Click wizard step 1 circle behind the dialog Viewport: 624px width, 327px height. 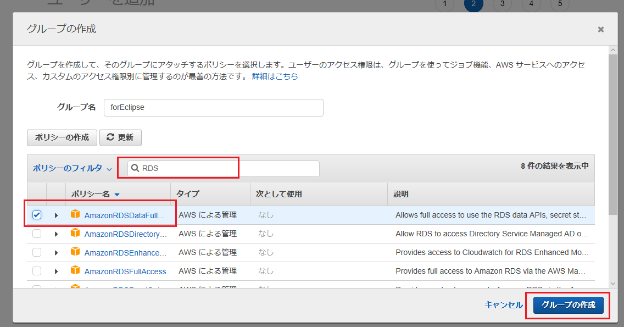[444, 4]
